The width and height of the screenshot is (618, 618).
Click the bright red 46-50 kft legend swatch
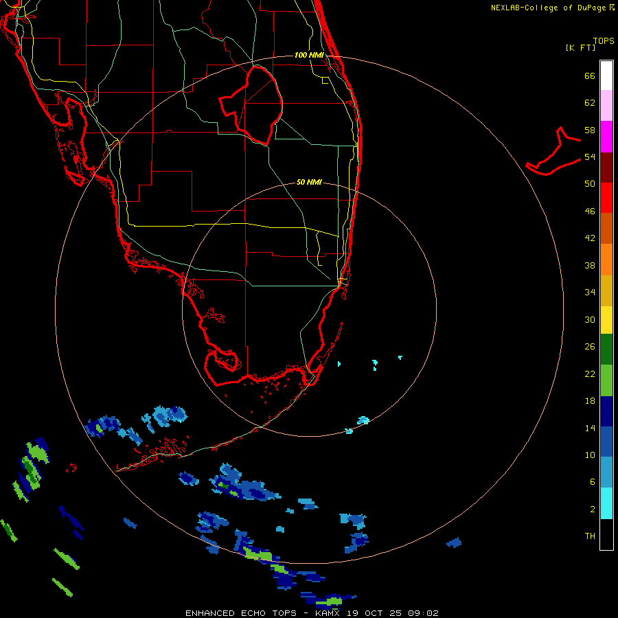coord(606,198)
